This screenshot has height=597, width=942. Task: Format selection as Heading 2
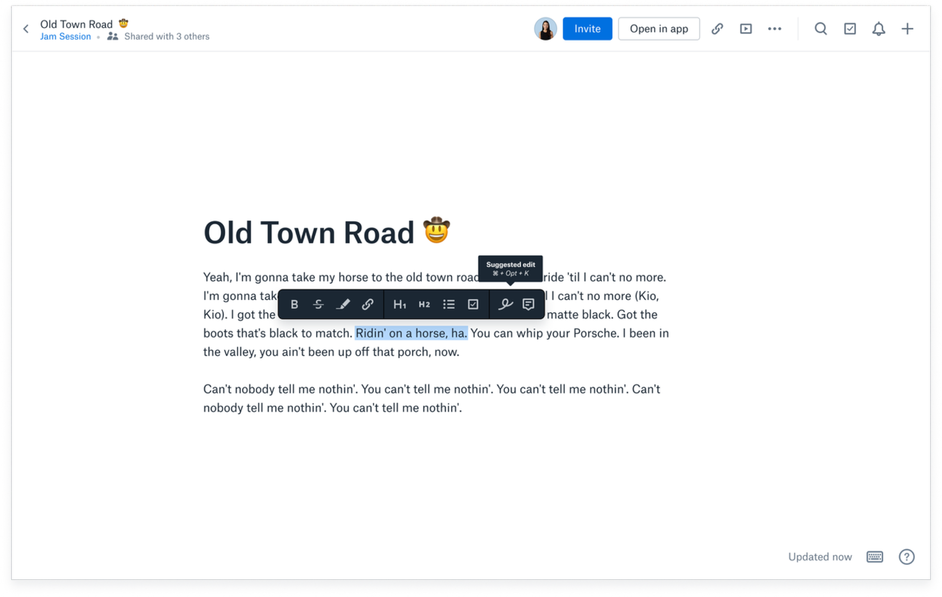[424, 305]
